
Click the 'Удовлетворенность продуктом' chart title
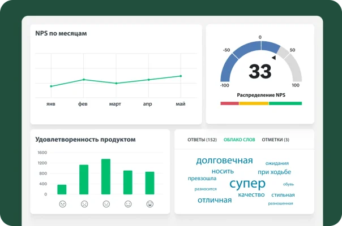point(85,140)
